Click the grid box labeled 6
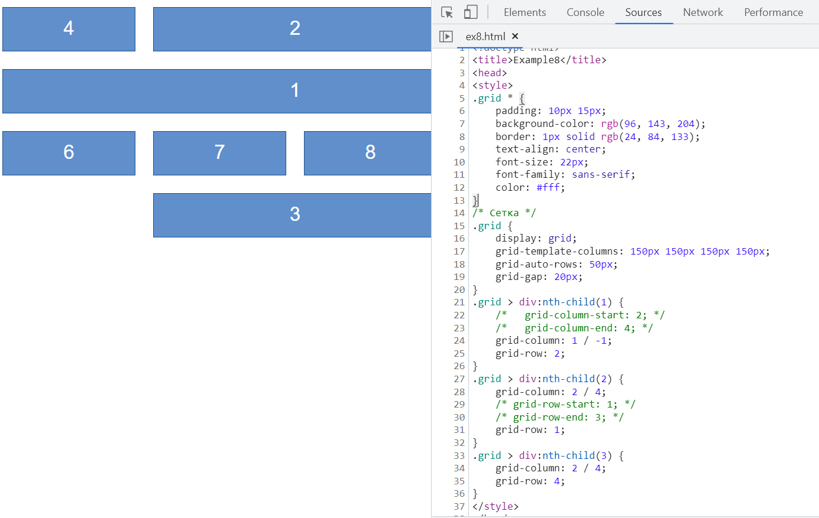Screen dimensions: 819x518 (69, 153)
